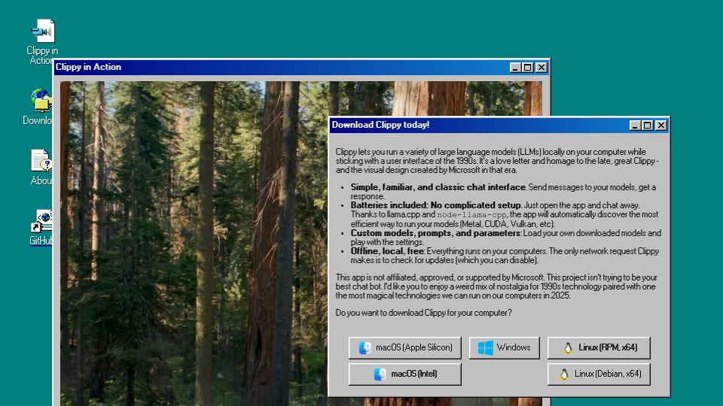Download Clippy for macOS (Intel)
This screenshot has width=723, height=406.
click(405, 374)
